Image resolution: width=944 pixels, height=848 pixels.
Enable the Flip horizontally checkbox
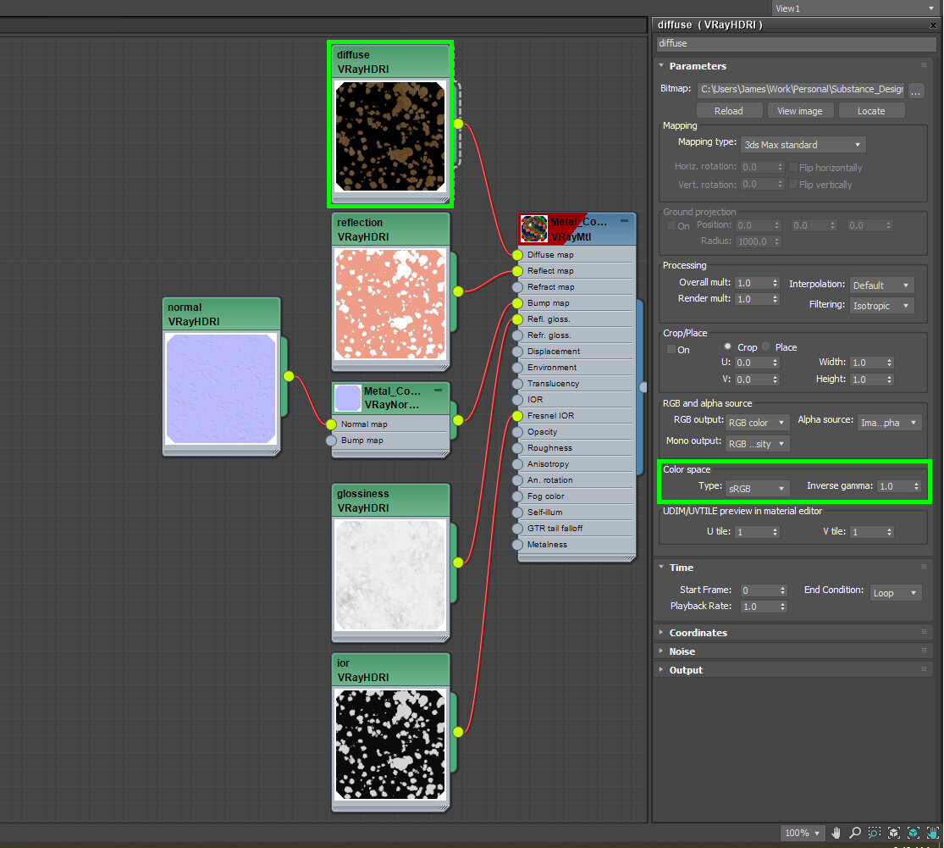point(793,168)
